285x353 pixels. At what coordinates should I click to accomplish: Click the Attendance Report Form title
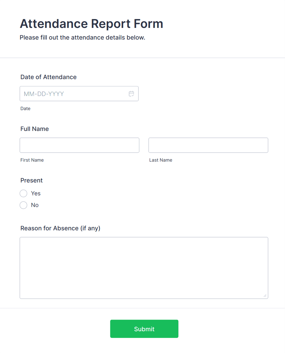pyautogui.click(x=91, y=24)
